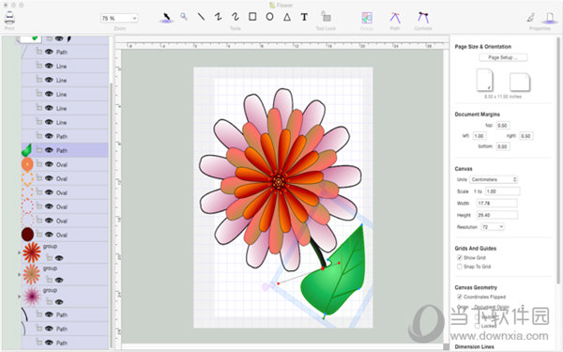Hide the selected Path layer's eye icon
The image size is (563, 352).
coord(49,150)
